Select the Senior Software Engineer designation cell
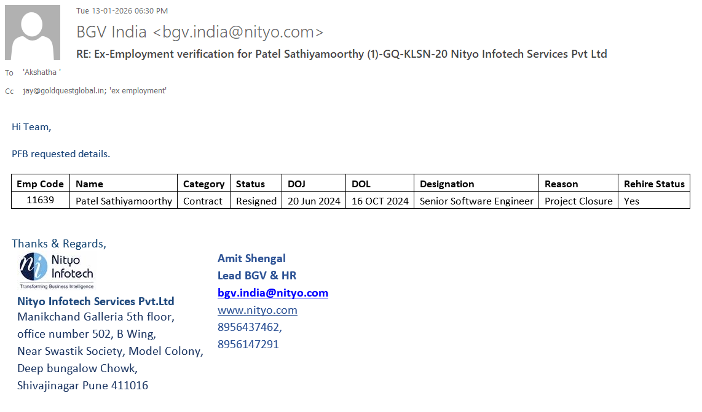The height and width of the screenshot is (412, 702). tap(476, 201)
